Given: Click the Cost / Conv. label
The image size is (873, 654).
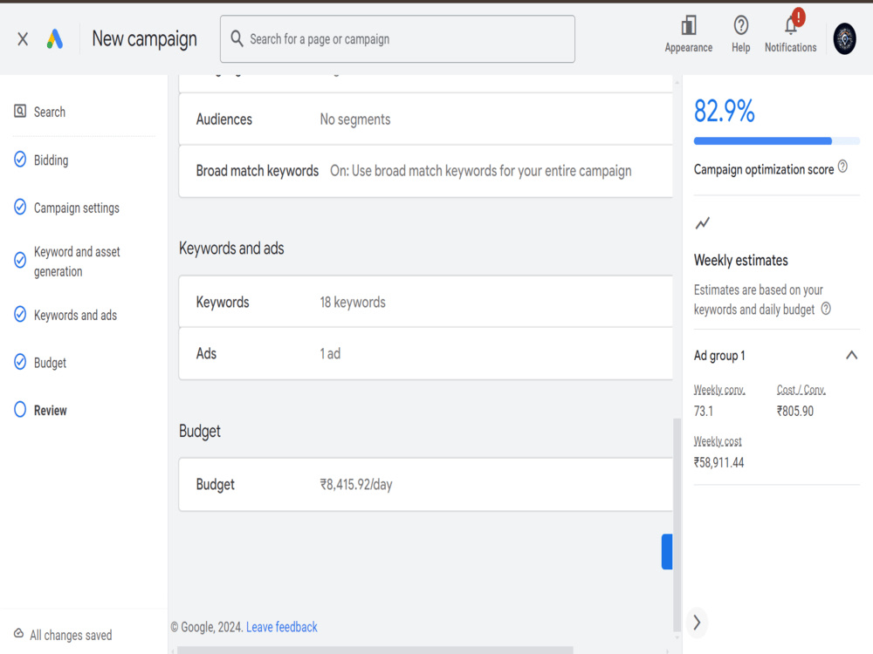Looking at the screenshot, I should click(x=801, y=390).
